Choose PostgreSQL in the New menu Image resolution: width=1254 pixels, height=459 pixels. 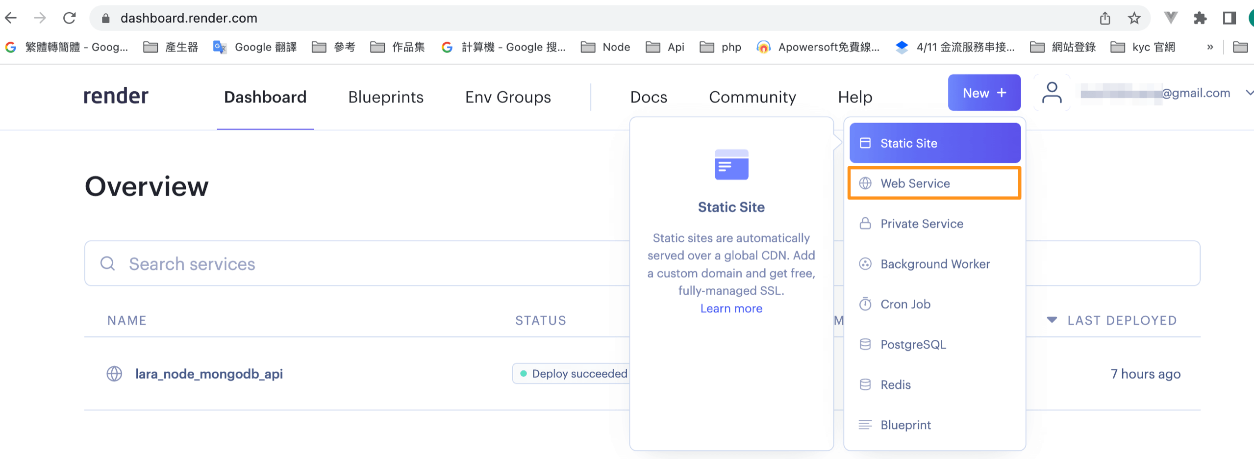913,344
